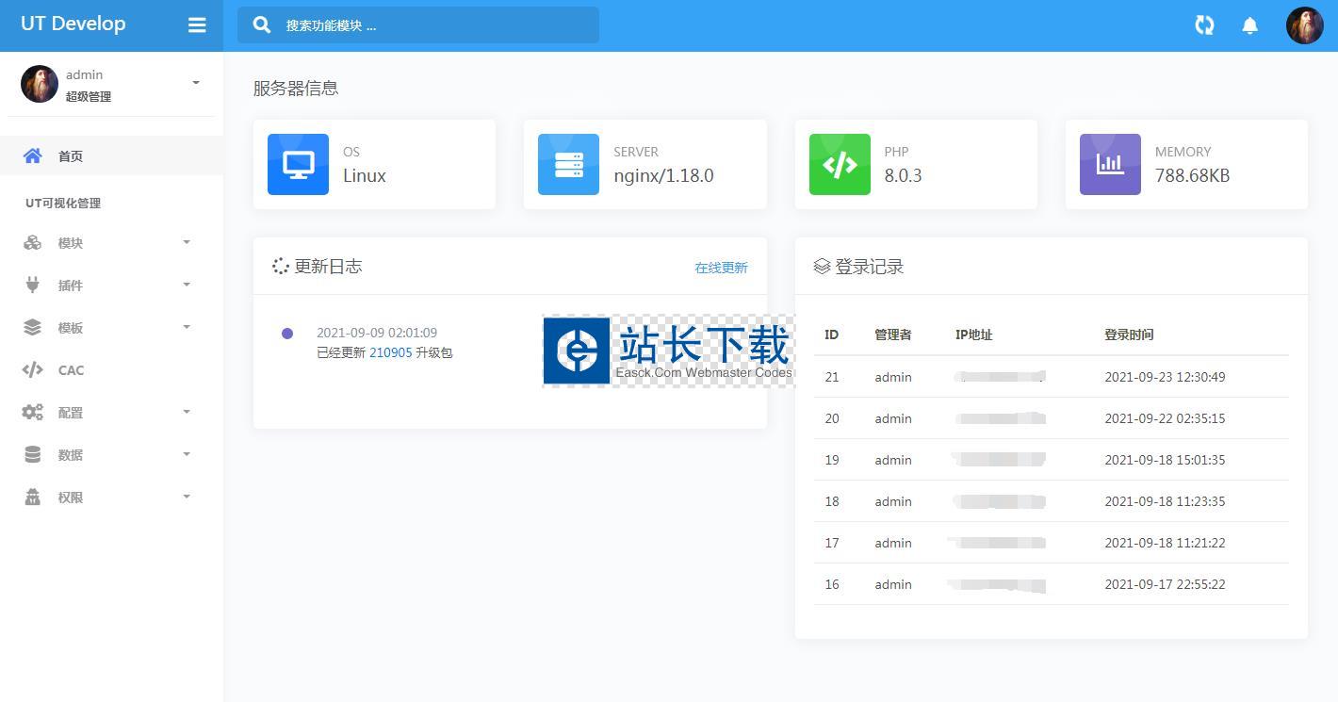Screen dimensions: 1338x702
Task: Click the OS monitor icon on the Linux card
Action: pos(298,164)
